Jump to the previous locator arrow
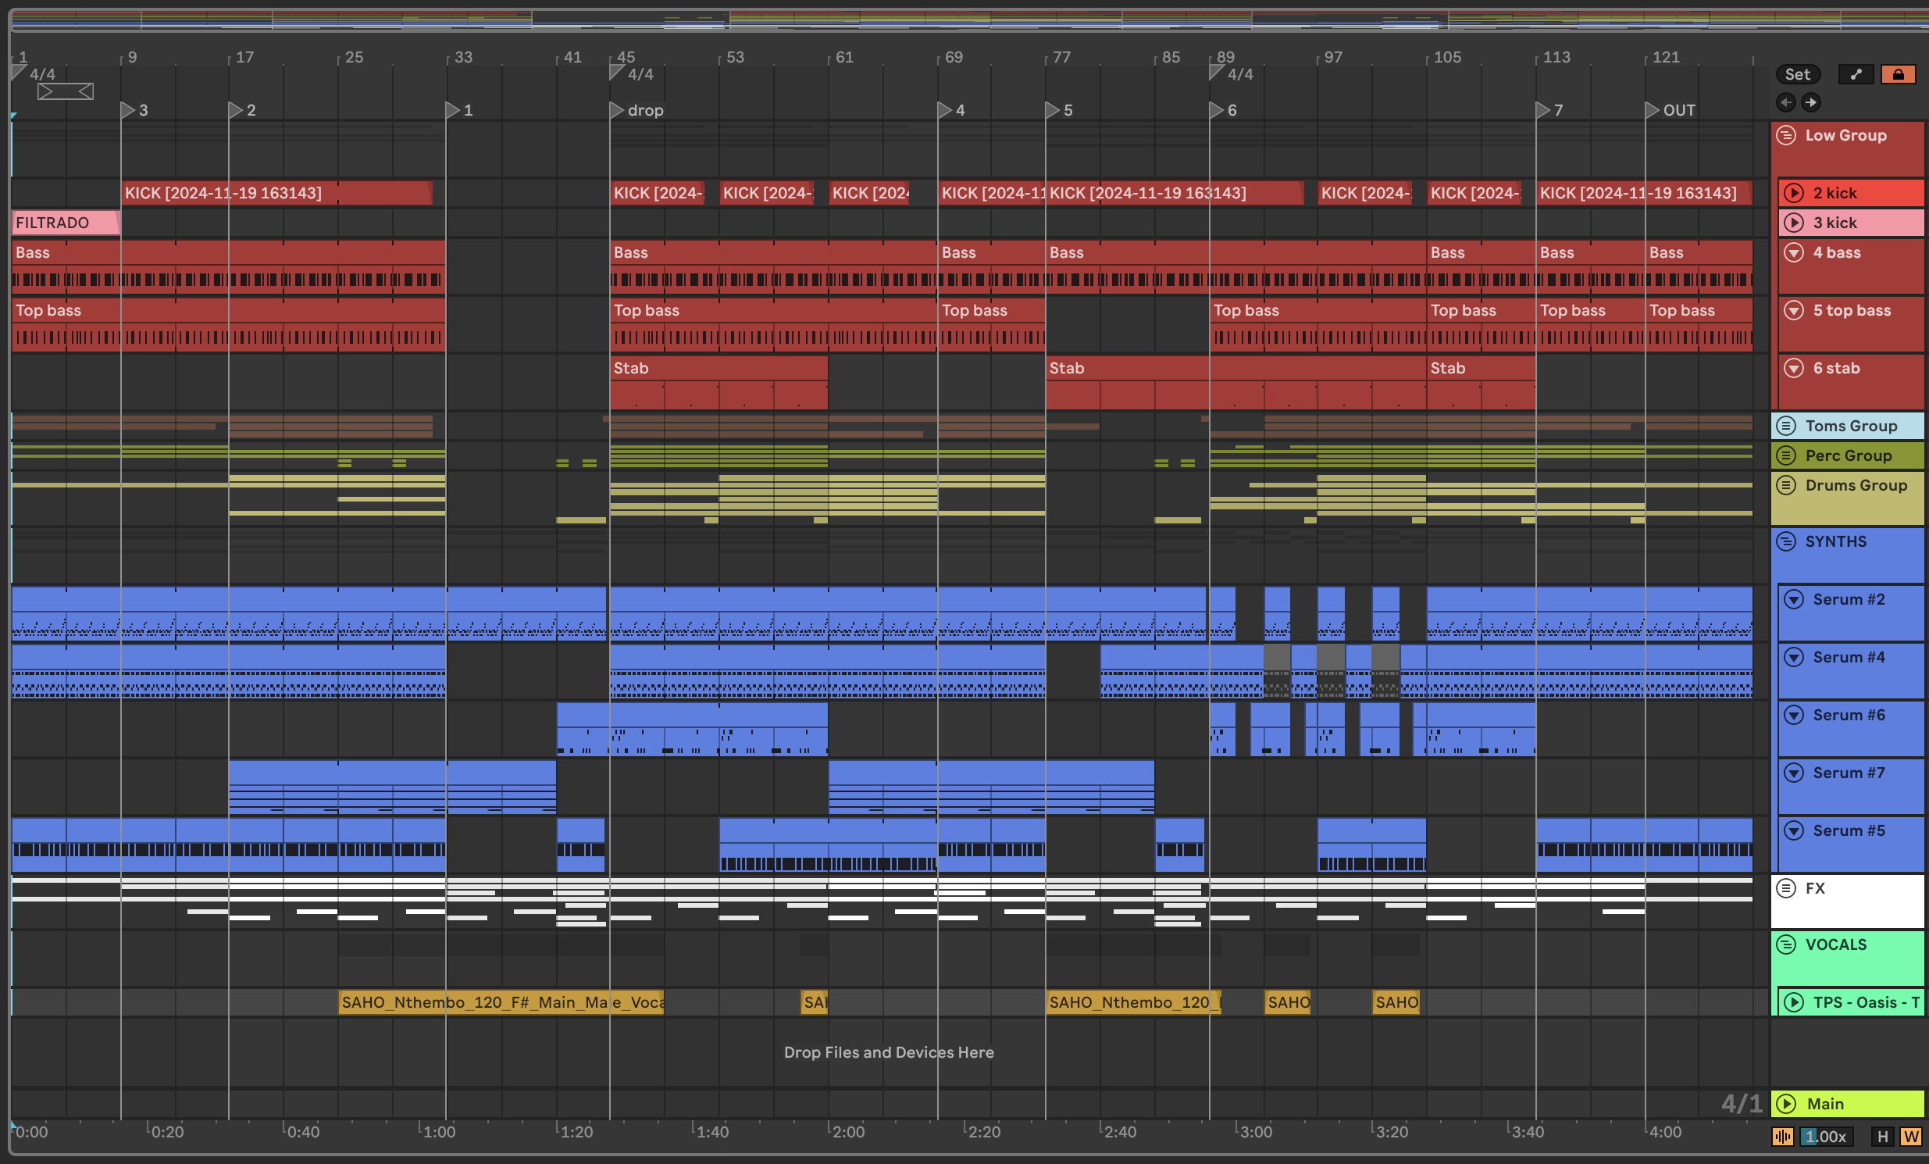This screenshot has width=1929, height=1164. [1785, 102]
